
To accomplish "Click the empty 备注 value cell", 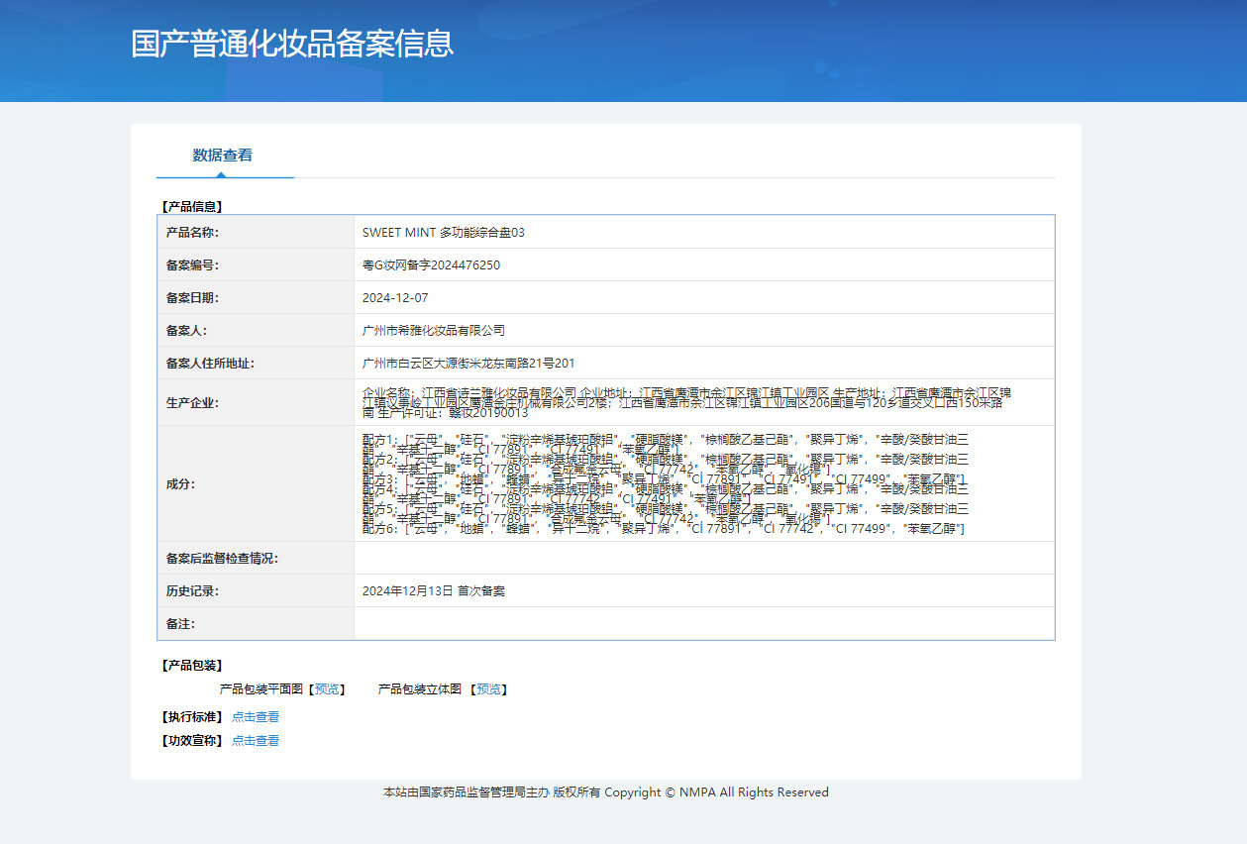I will [703, 624].
